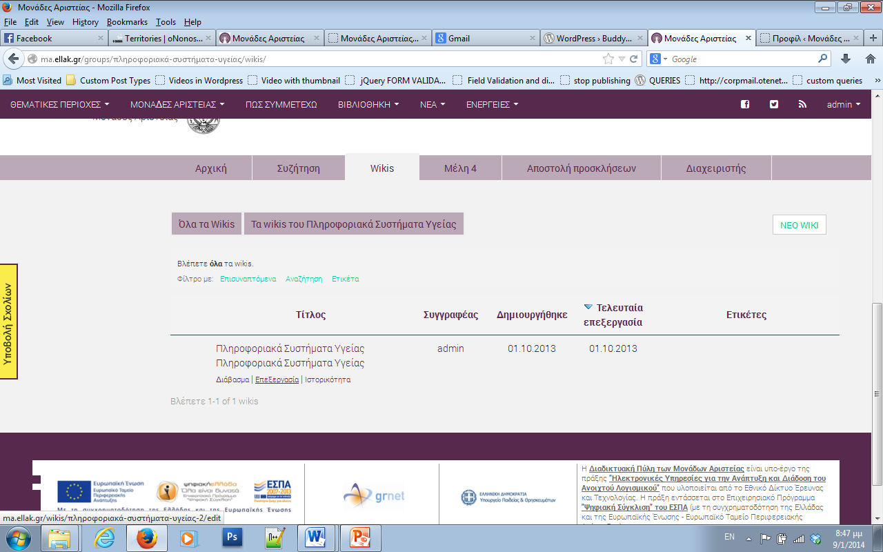The height and width of the screenshot is (552, 883).
Task: Open the RSS feed icon in header
Action: point(802,105)
